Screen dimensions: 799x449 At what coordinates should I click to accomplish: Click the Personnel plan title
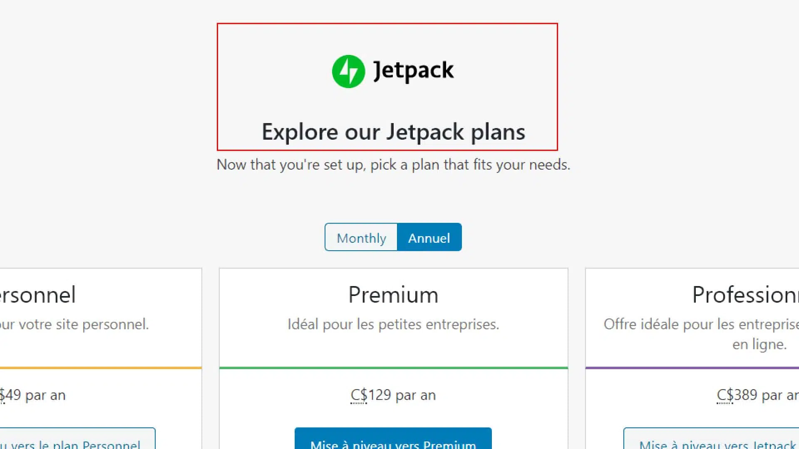(38, 295)
